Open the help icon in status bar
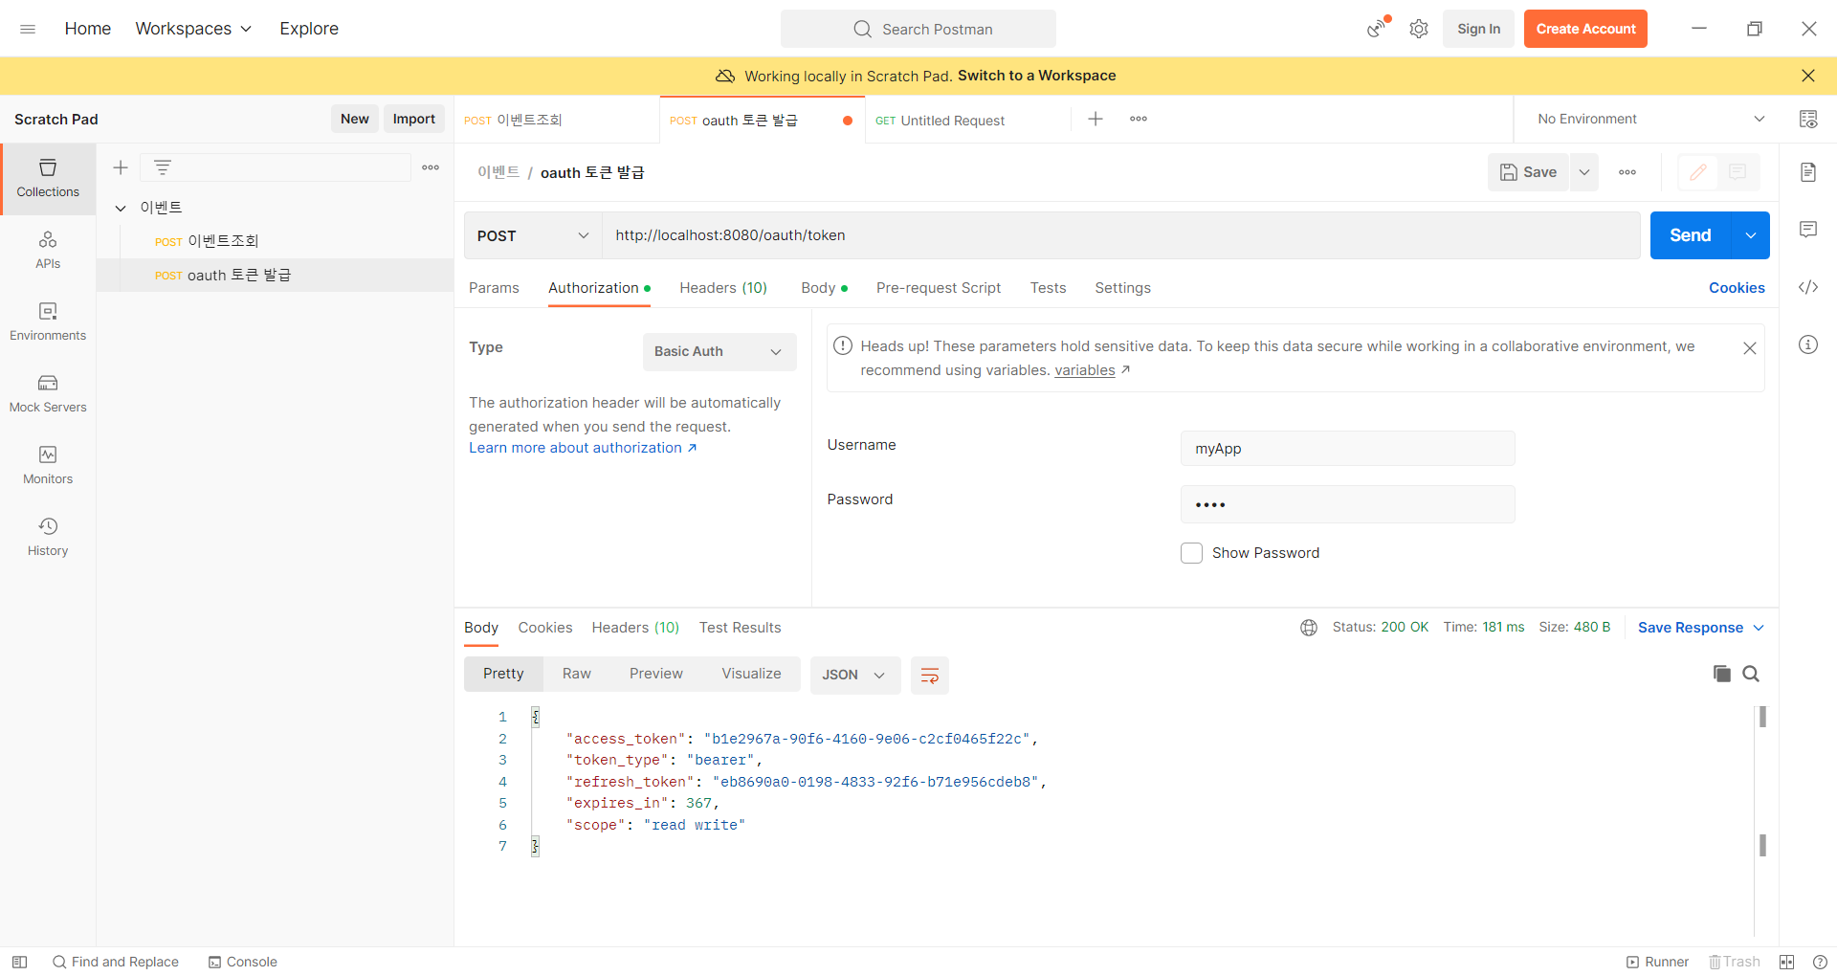This screenshot has height=976, width=1837. tap(1820, 962)
